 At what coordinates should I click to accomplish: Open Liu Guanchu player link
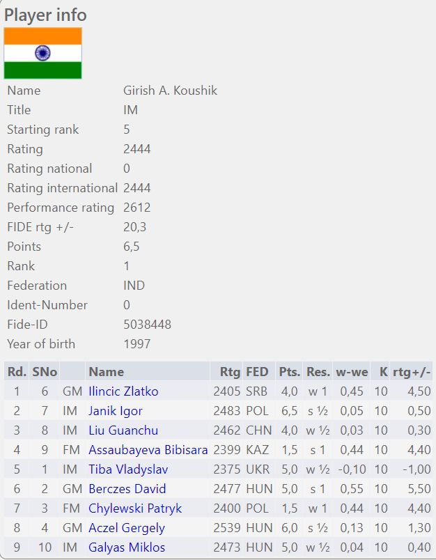[123, 430]
